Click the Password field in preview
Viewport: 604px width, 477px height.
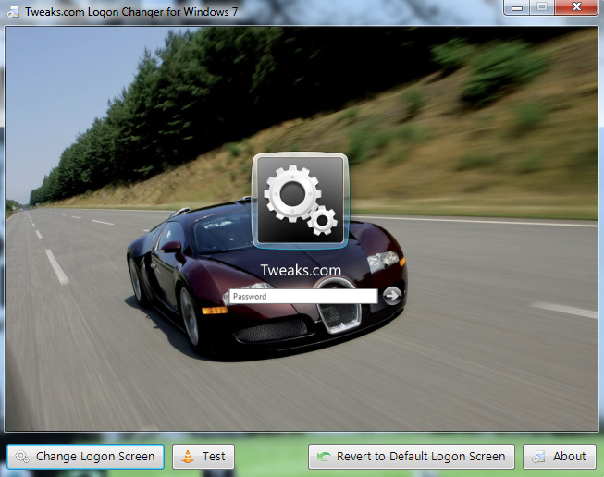click(x=303, y=296)
